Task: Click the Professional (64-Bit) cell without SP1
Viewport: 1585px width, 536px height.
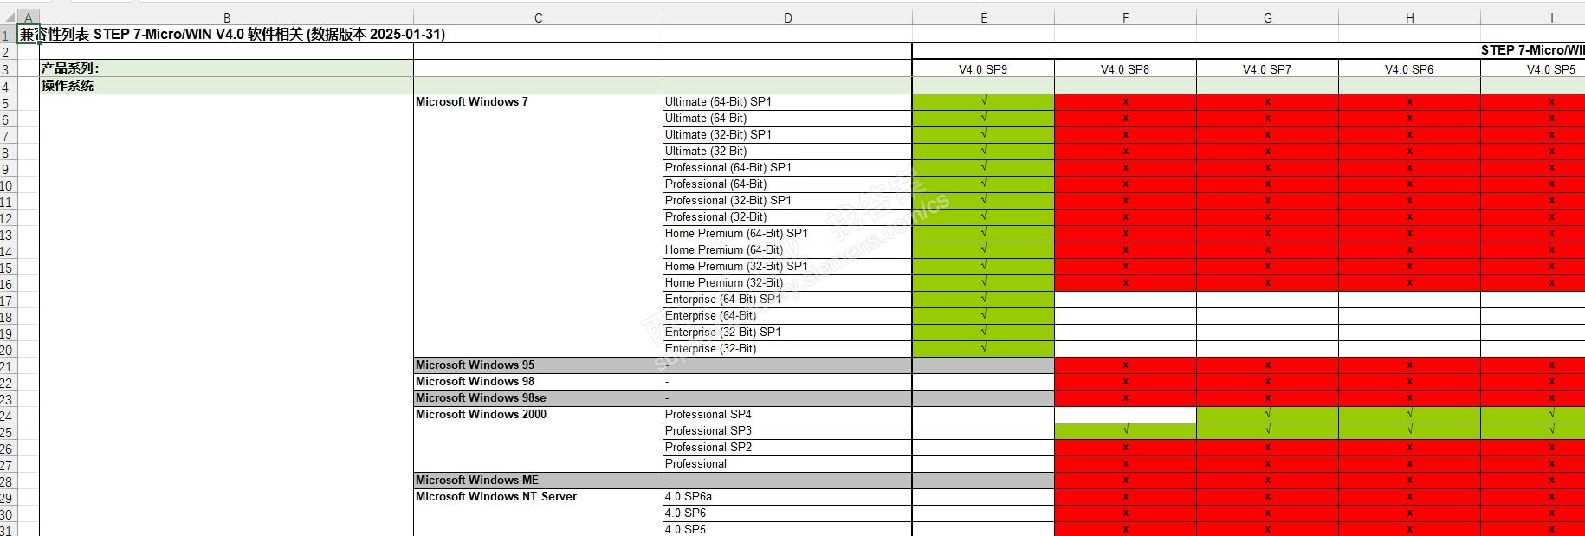Action: (x=787, y=184)
